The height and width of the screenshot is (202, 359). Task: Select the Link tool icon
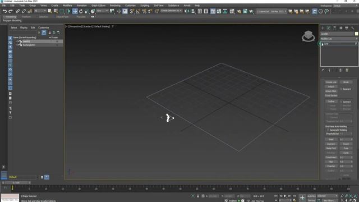17,11
